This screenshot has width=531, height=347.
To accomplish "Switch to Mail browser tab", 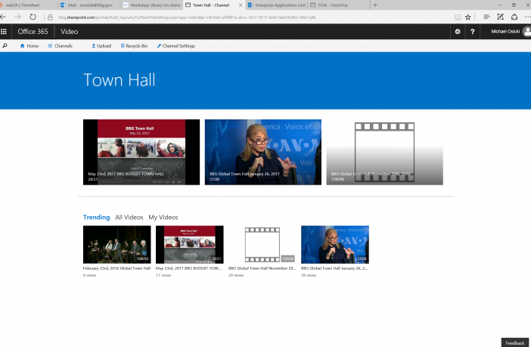I will (89, 5).
